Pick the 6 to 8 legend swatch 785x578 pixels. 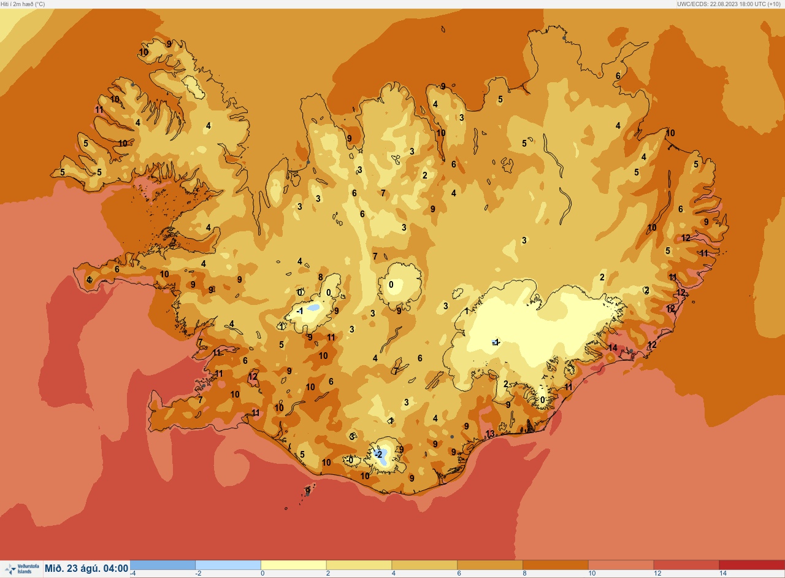point(489,565)
